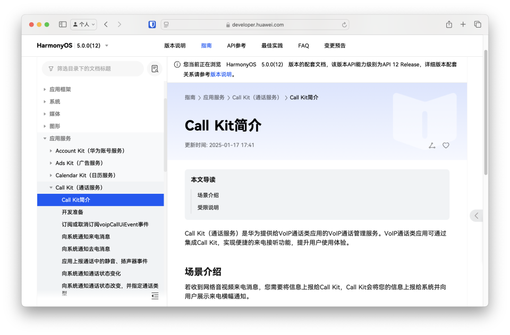Switch to the API参考 tab
Viewport: 510px width, 335px height.
point(236,46)
